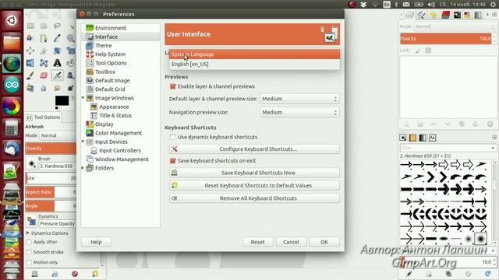The height and width of the screenshot is (280, 499).
Task: Enable Use dynamic keyboard shortcuts checkbox
Action: pos(173,137)
